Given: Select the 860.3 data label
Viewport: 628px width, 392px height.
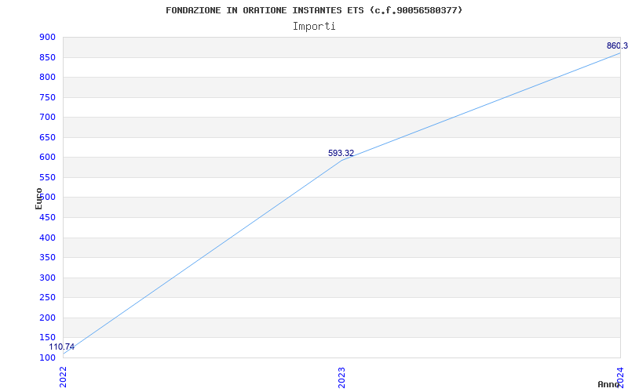Looking at the screenshot, I should coord(617,45).
